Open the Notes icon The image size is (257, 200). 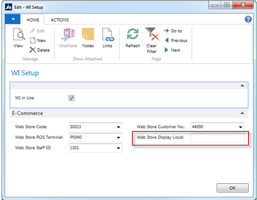coord(88,34)
